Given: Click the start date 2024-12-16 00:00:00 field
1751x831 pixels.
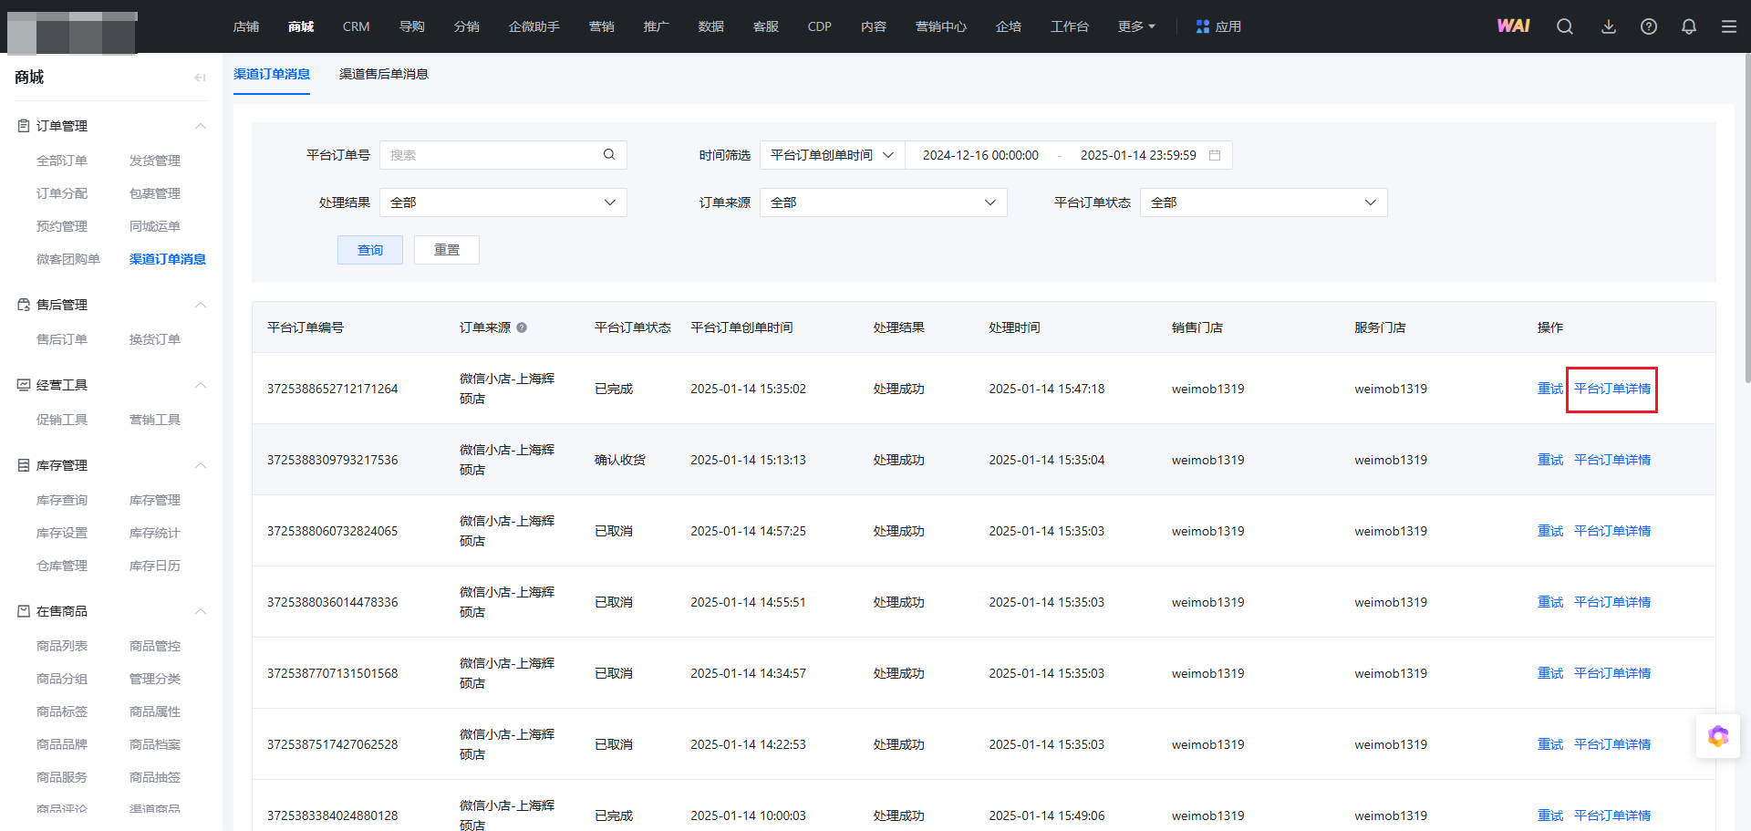Looking at the screenshot, I should click(x=980, y=155).
